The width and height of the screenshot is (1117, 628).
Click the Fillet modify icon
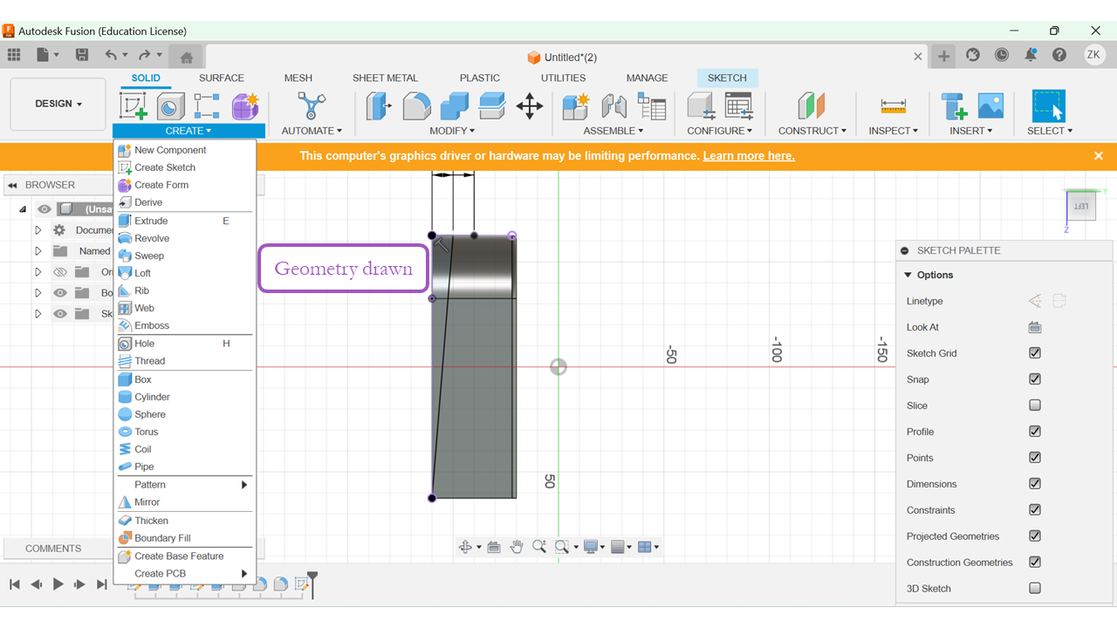pyautogui.click(x=416, y=106)
